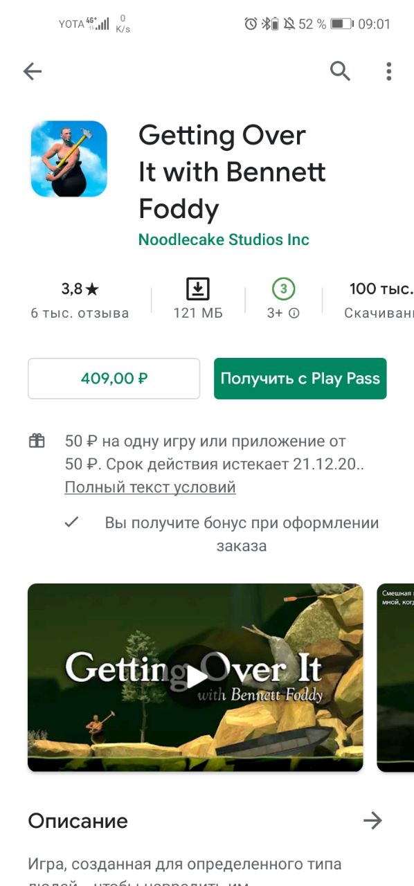The height and width of the screenshot is (886, 414).
Task: Buy the game for 409,00 ₽
Action: click(114, 379)
